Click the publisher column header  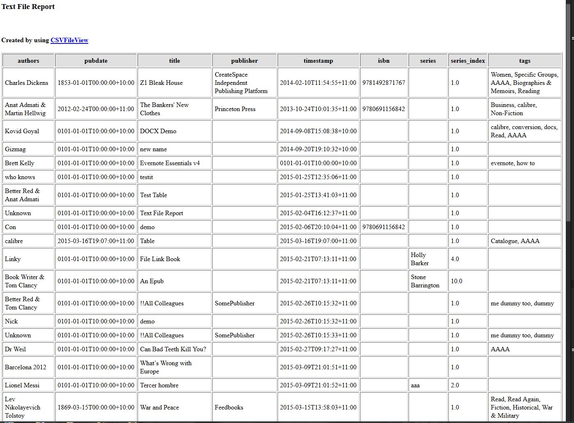coord(244,61)
